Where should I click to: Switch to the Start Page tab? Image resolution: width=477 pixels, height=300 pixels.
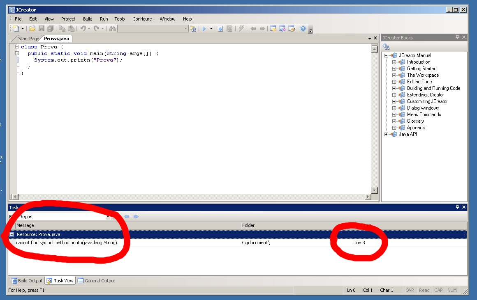[x=28, y=39]
